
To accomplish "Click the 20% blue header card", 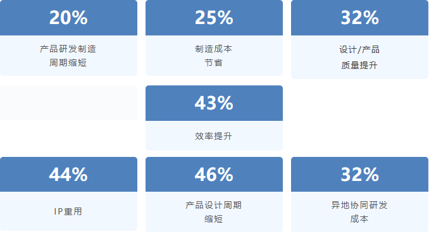I will pos(68,18).
